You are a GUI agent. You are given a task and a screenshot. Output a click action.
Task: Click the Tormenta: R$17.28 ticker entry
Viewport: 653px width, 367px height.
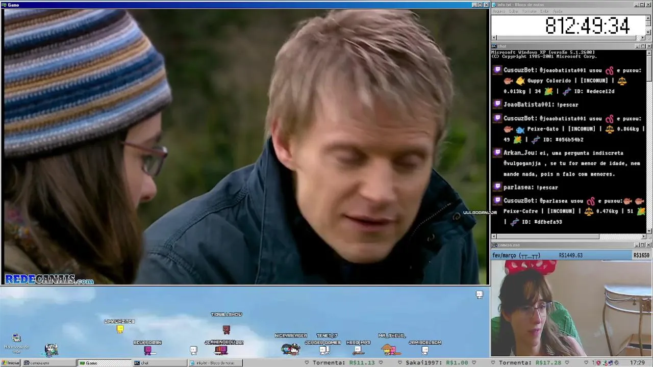[x=531, y=363]
